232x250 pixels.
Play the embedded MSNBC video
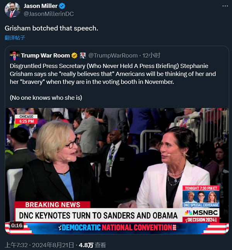coord(117,171)
